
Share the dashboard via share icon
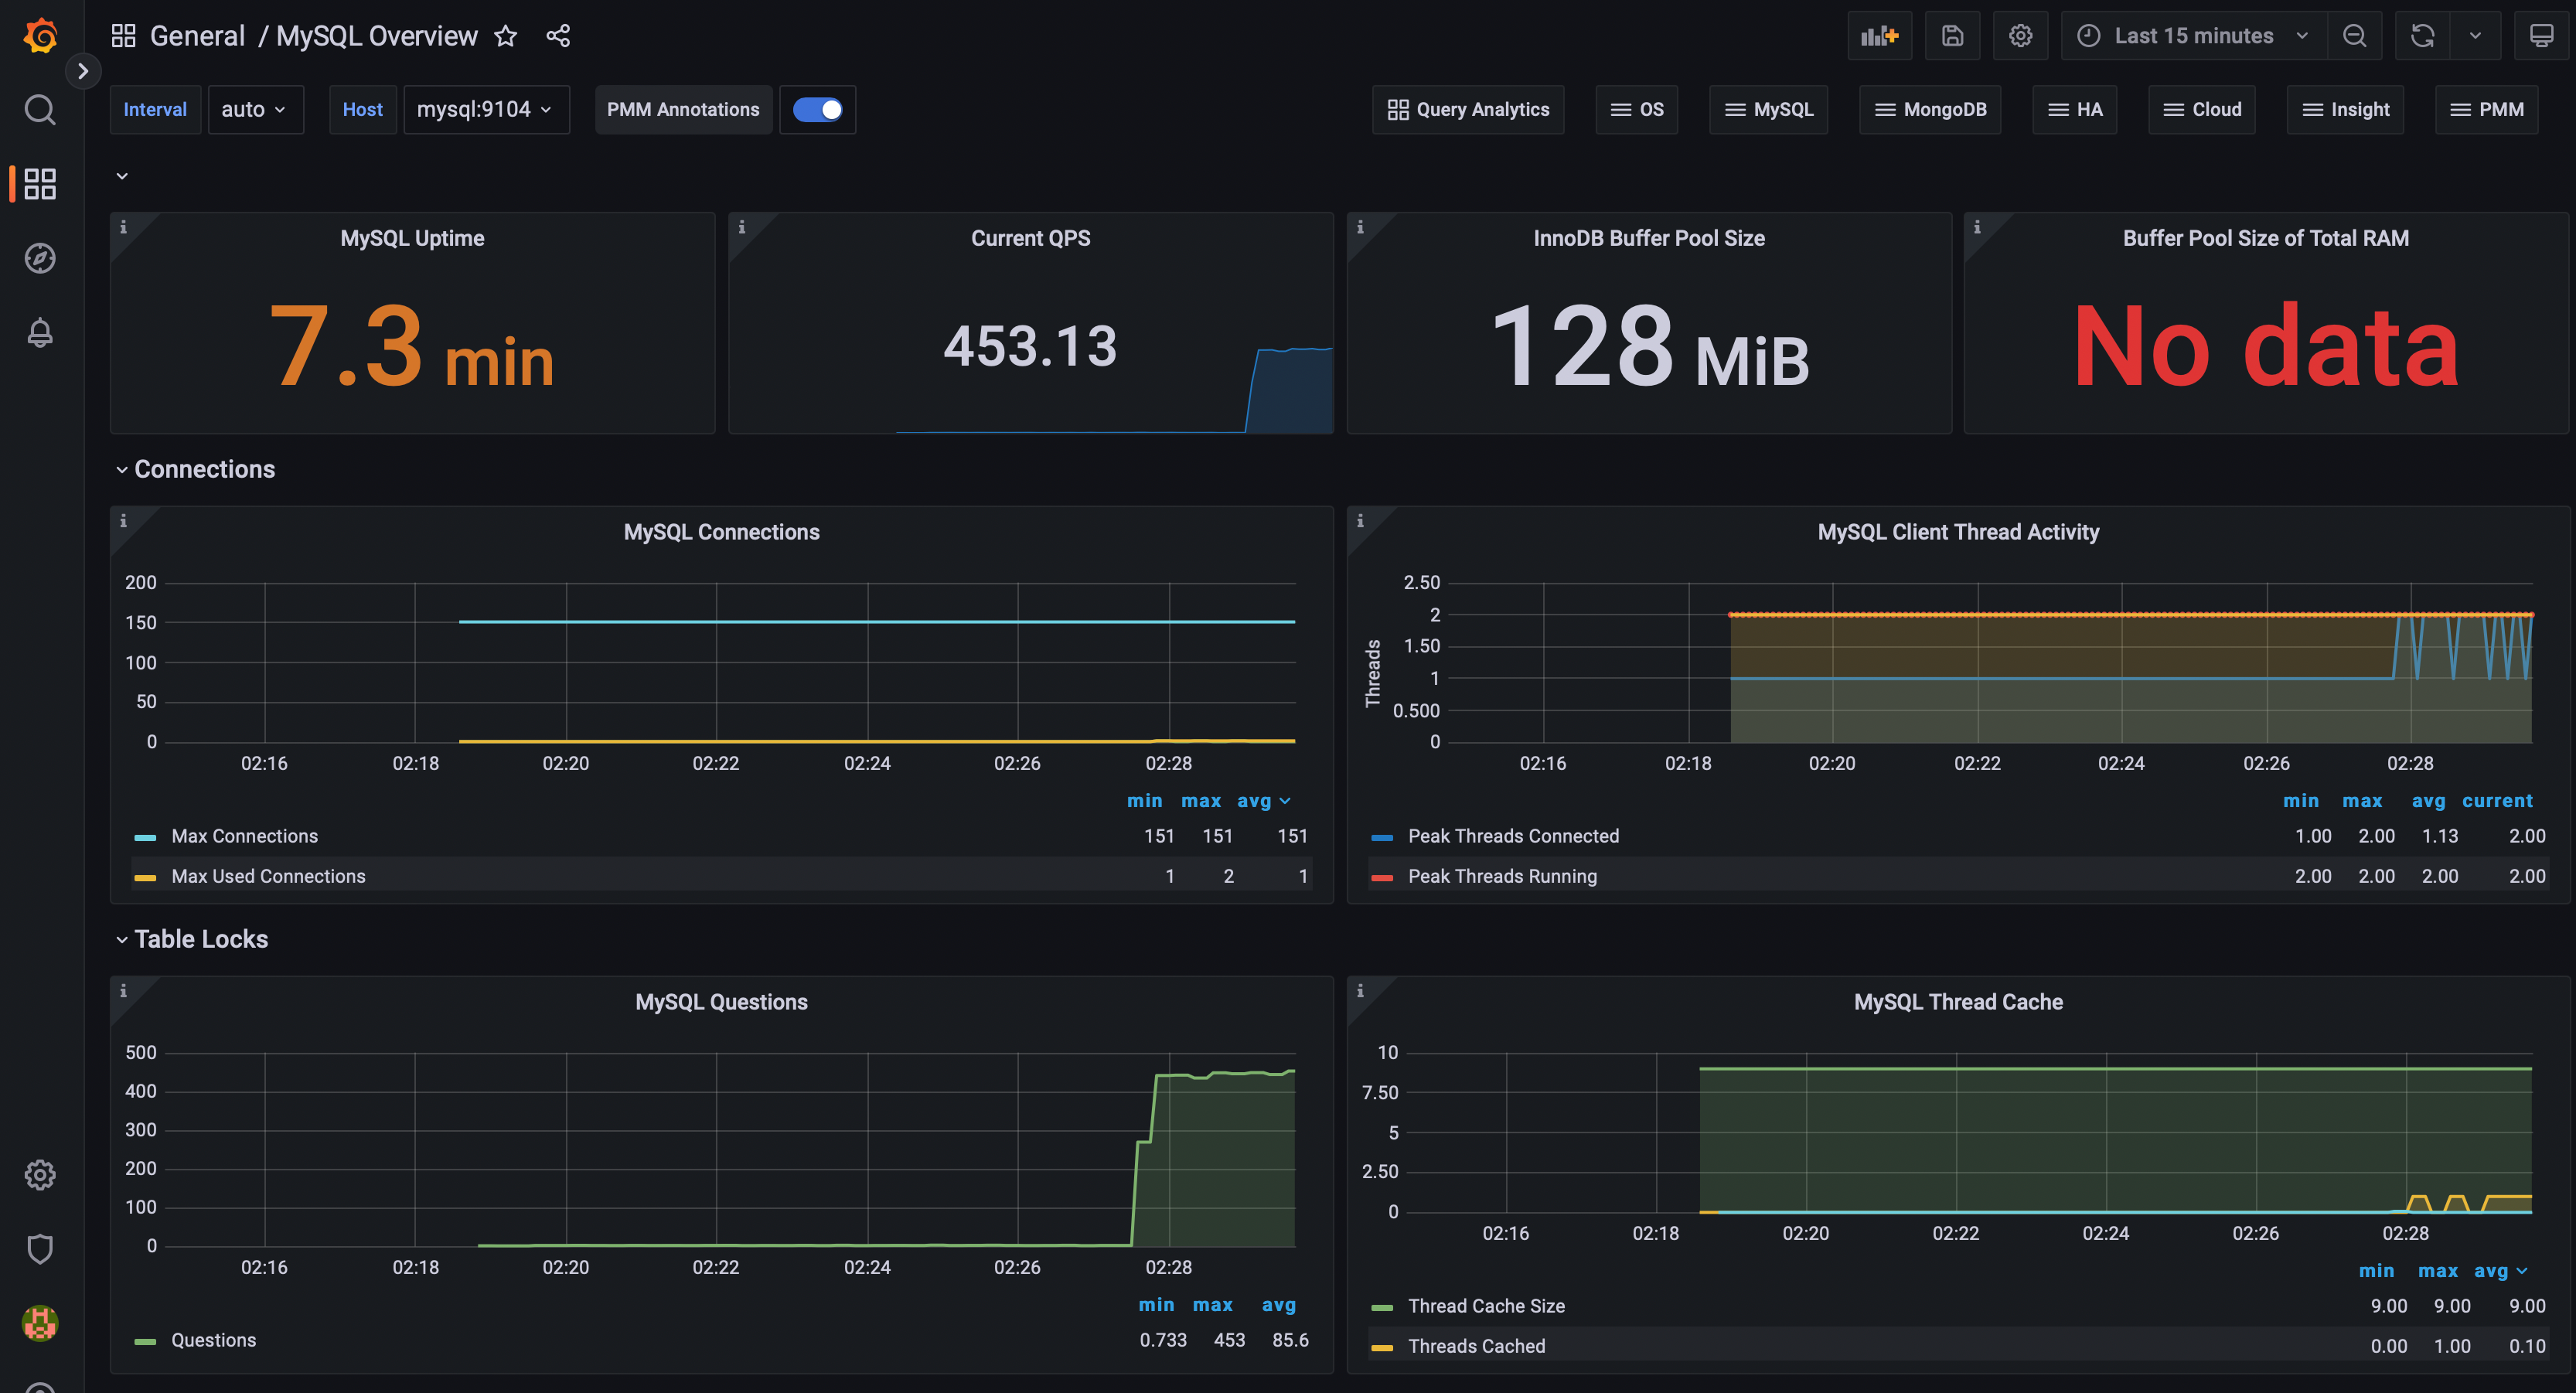[x=558, y=36]
